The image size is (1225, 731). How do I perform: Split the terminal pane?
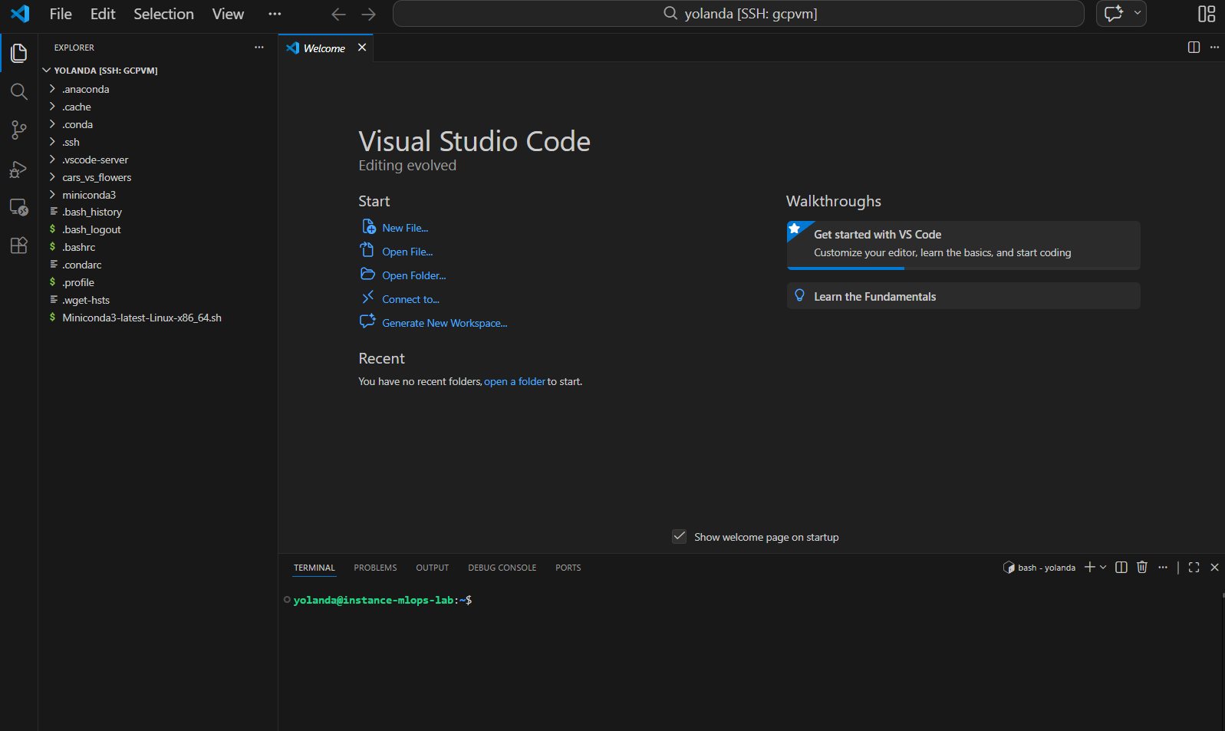pos(1121,568)
